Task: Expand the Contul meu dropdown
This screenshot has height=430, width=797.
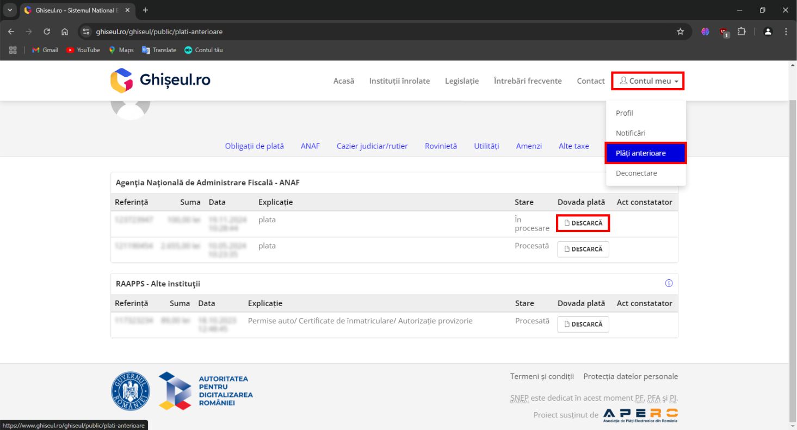Action: coord(648,81)
